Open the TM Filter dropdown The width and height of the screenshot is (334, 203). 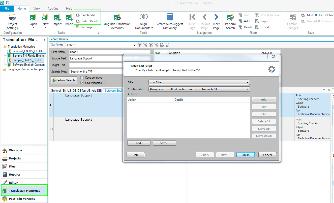click(x=135, y=45)
